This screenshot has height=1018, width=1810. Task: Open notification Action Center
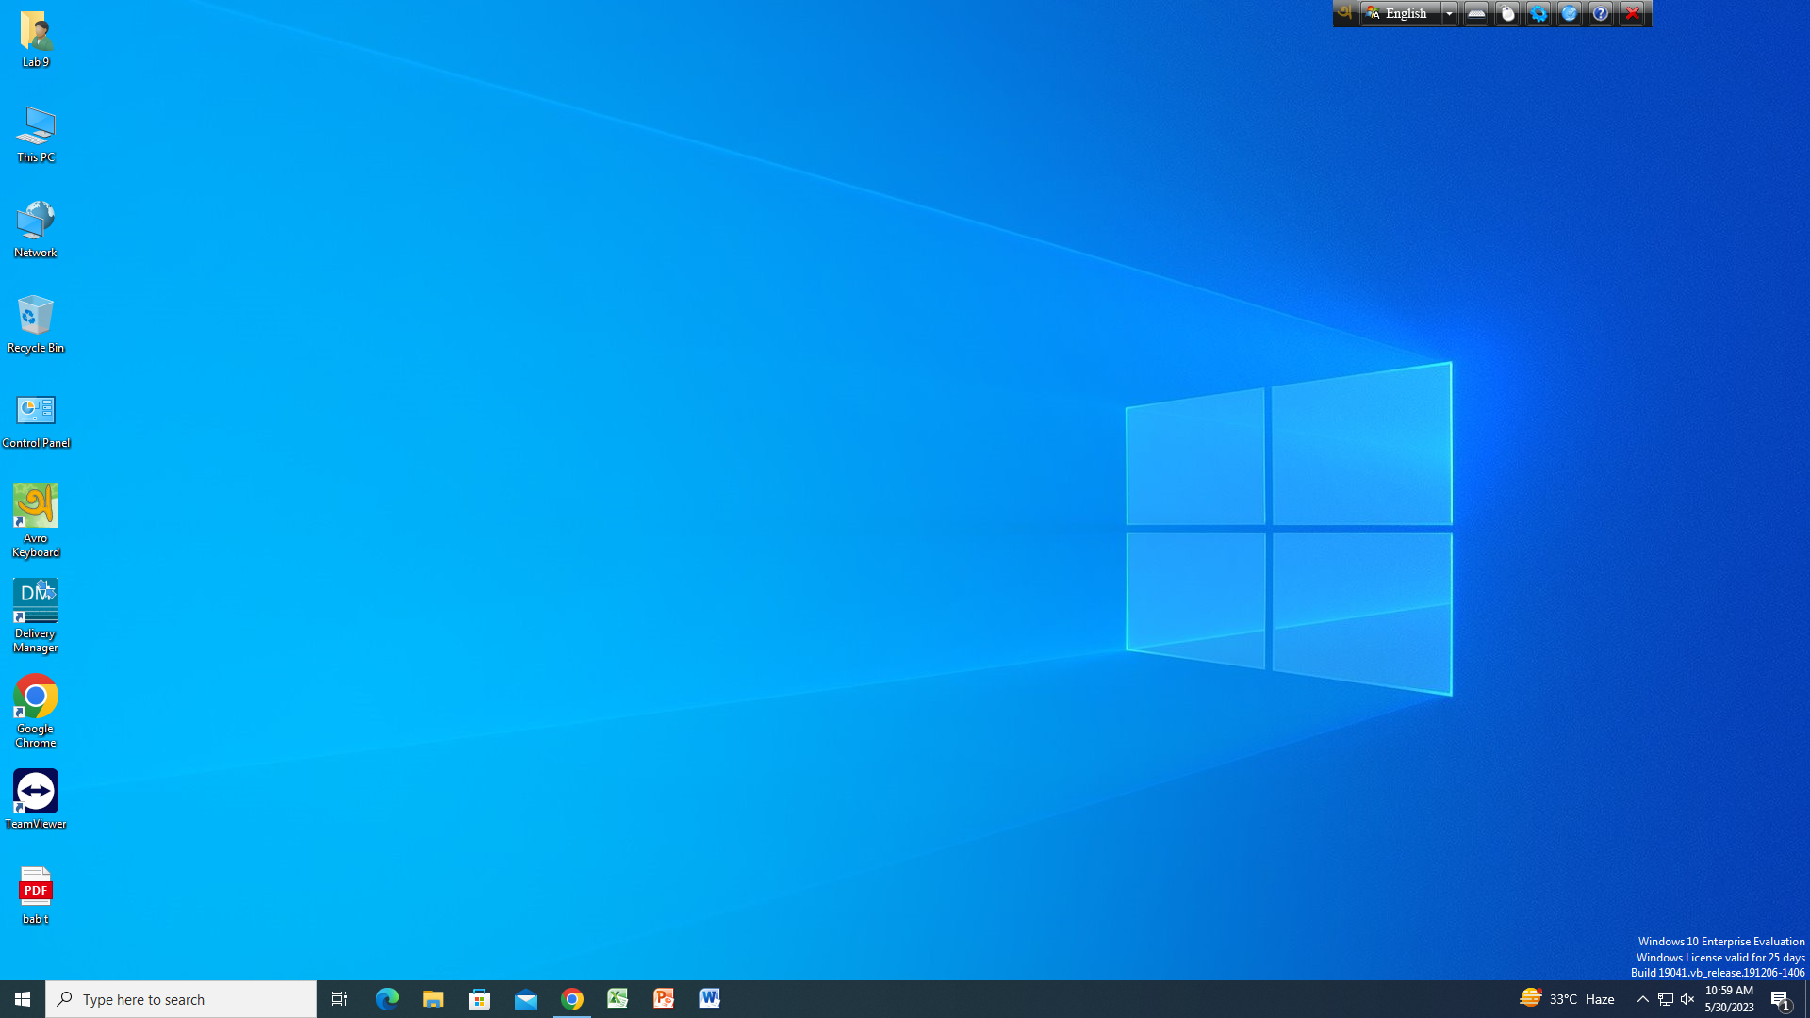tap(1780, 999)
